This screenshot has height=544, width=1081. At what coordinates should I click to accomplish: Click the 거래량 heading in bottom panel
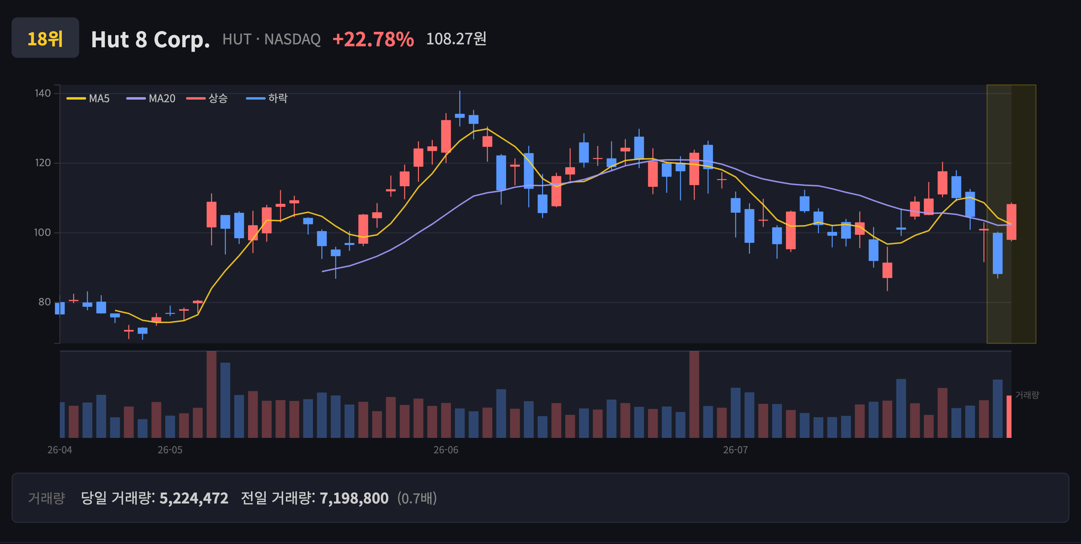click(47, 498)
